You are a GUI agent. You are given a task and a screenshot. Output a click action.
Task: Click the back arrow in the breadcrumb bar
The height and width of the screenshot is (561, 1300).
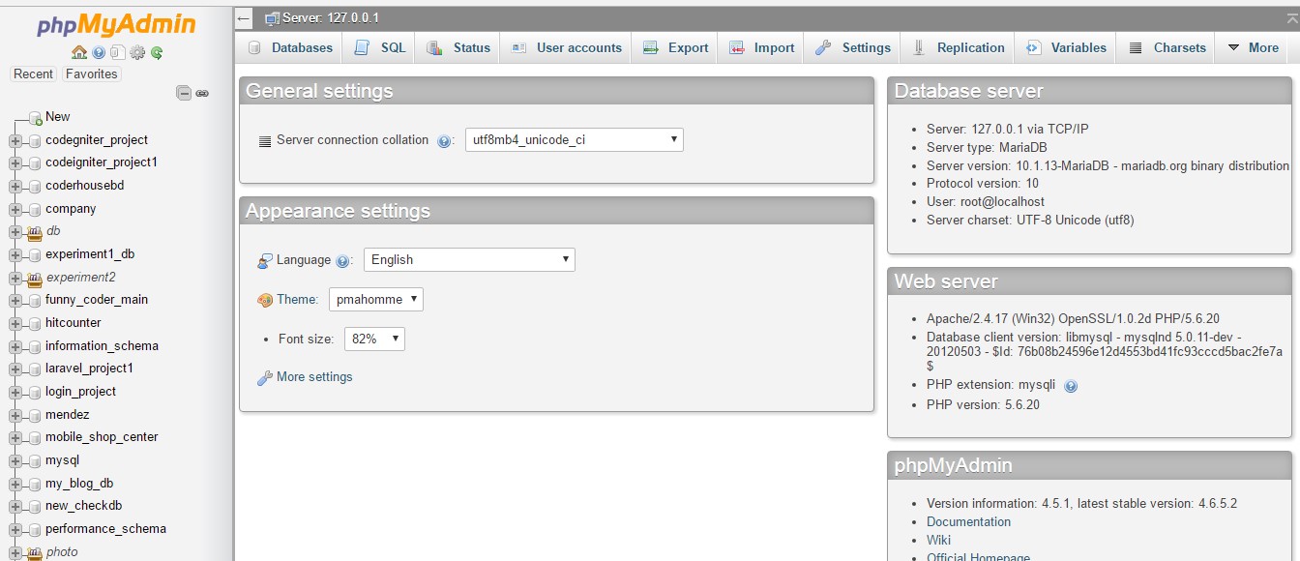coord(244,18)
